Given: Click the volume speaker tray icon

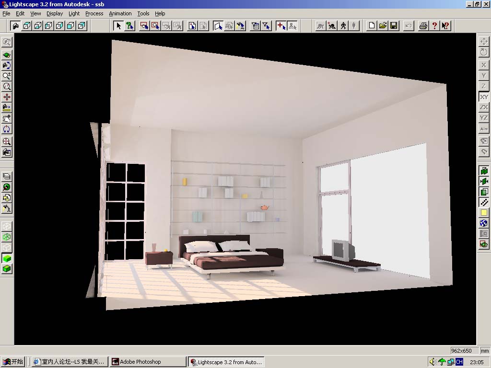Looking at the screenshot, I should [433, 362].
